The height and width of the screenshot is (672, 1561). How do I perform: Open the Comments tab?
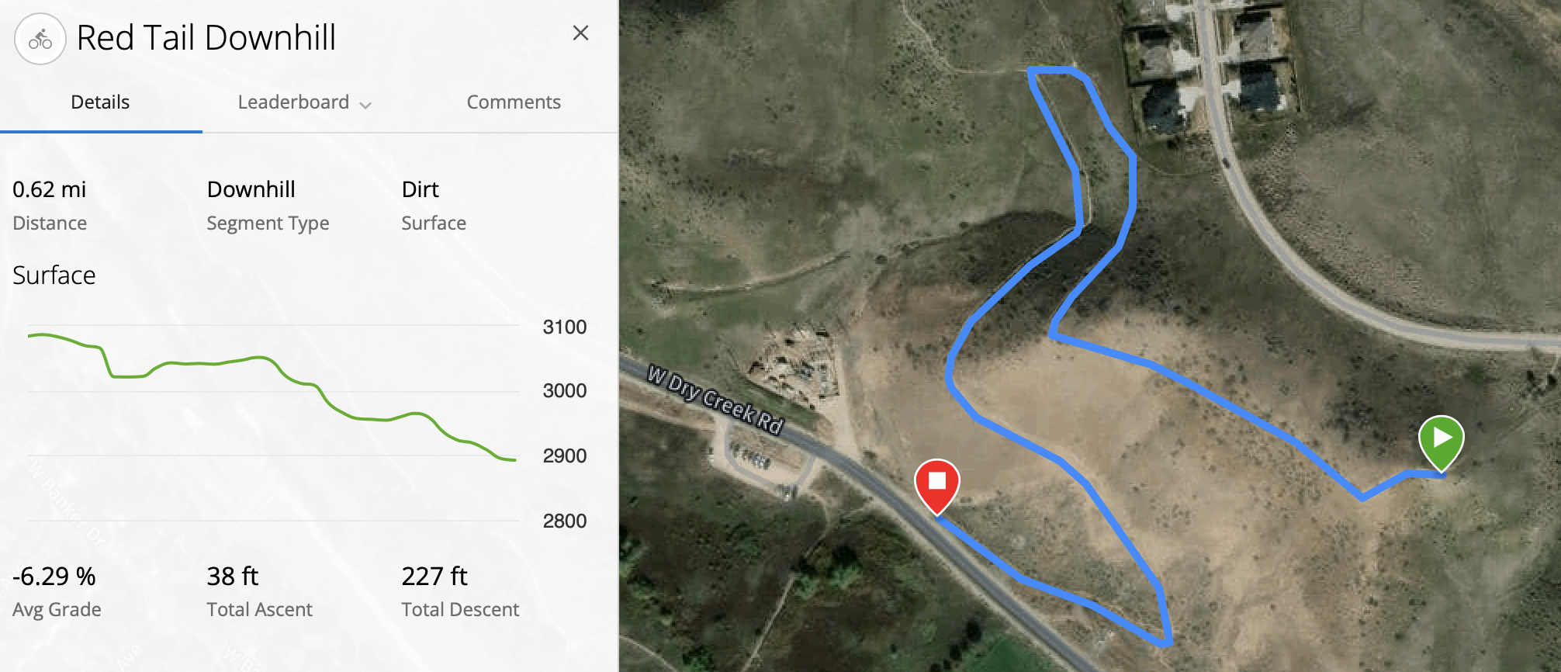pyautogui.click(x=514, y=102)
